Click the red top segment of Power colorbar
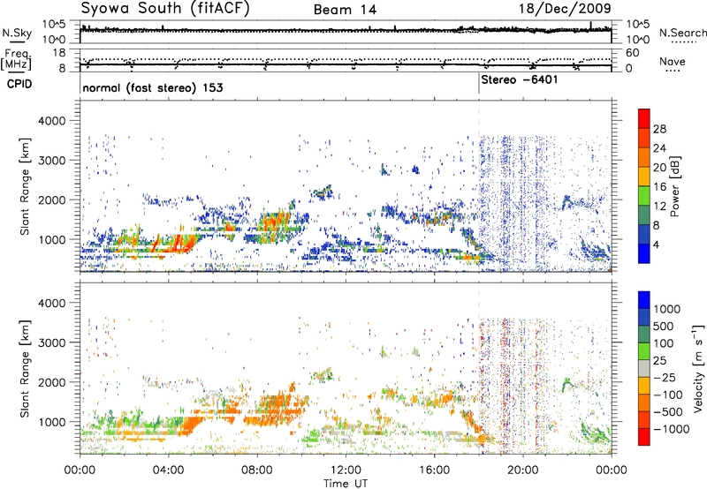 tap(644, 118)
